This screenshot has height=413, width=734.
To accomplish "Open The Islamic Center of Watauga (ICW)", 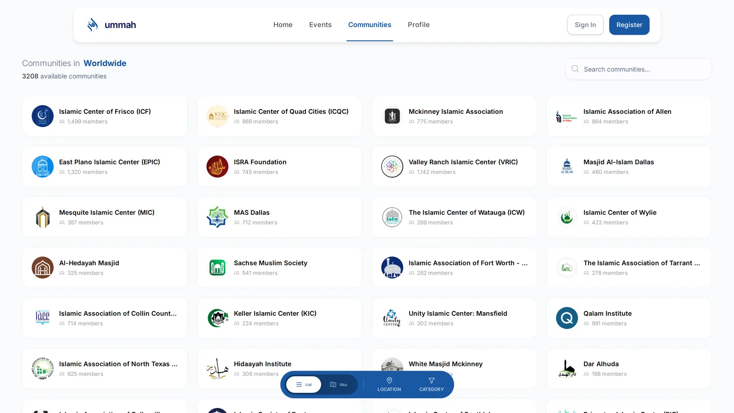I will pos(454,217).
